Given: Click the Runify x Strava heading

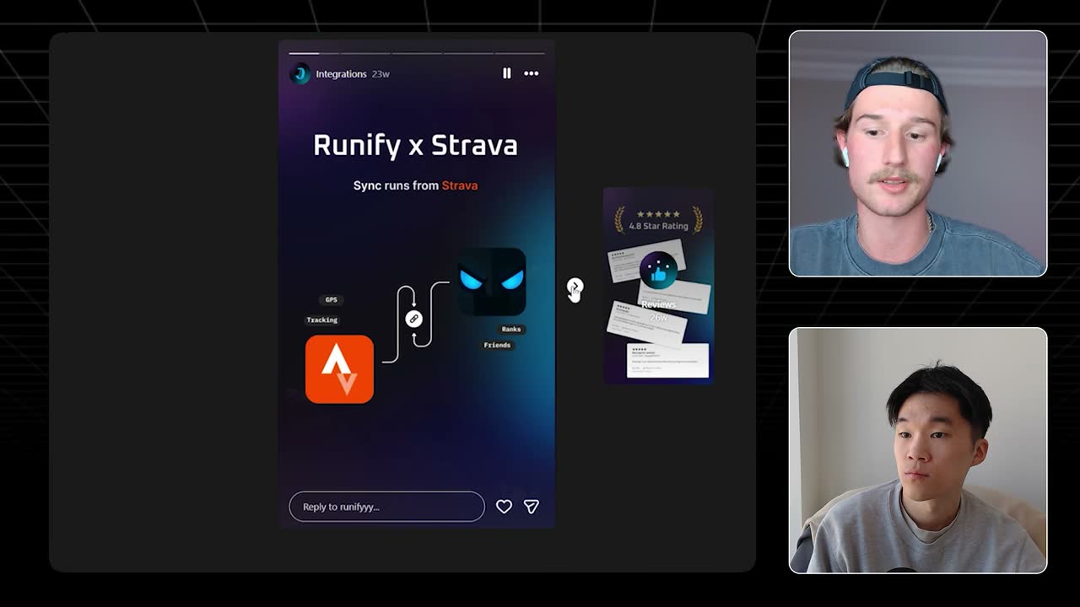Looking at the screenshot, I should pyautogui.click(x=415, y=145).
